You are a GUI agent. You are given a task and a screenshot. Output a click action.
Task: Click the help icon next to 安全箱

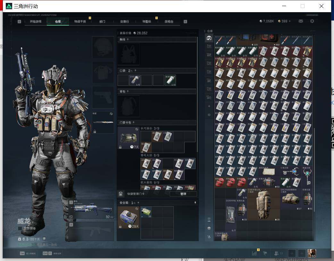click(138, 203)
